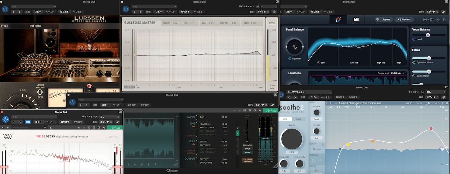Click INPUT gain match button in Clipper
The height and width of the screenshot is (174, 450).
point(247,149)
